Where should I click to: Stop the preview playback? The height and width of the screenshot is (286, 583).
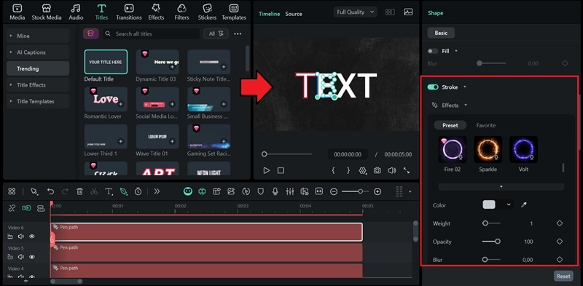281,170
